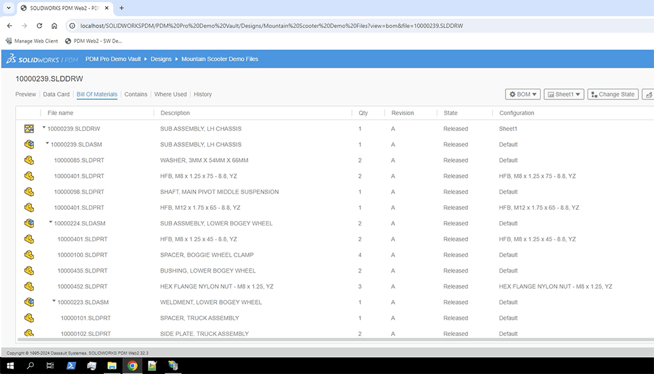This screenshot has width=654, height=374.
Task: Open the browser tab list chevron
Action: [9, 8]
